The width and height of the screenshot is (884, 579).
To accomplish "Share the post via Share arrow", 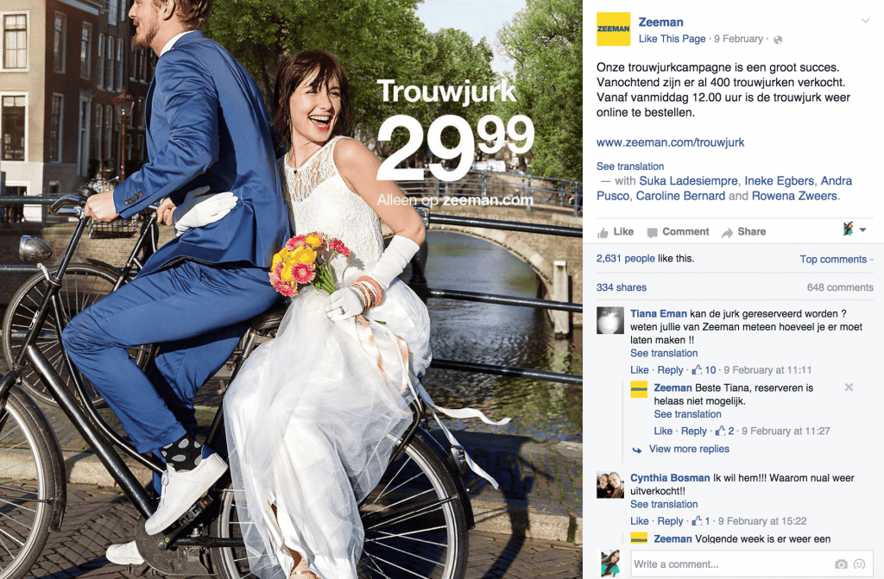I will [743, 232].
